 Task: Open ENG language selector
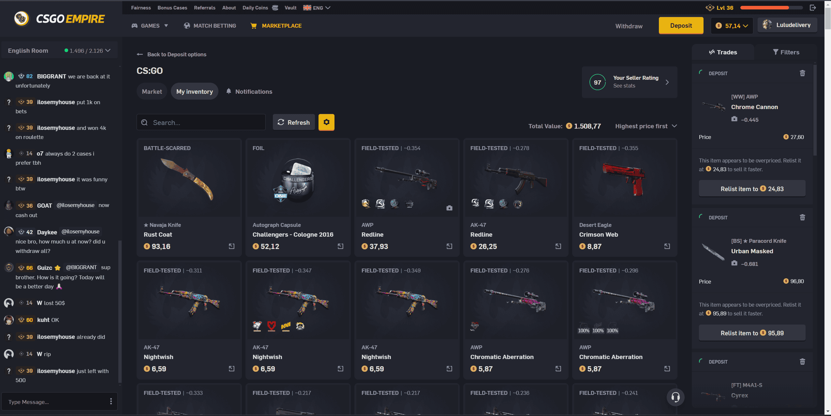317,8
